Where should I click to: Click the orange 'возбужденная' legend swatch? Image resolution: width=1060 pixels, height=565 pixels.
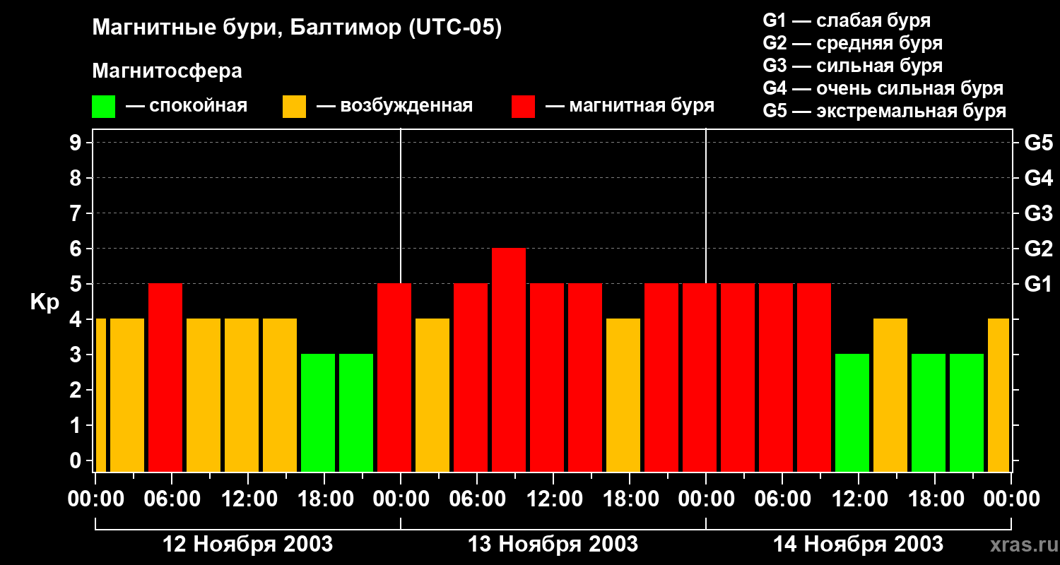click(294, 107)
